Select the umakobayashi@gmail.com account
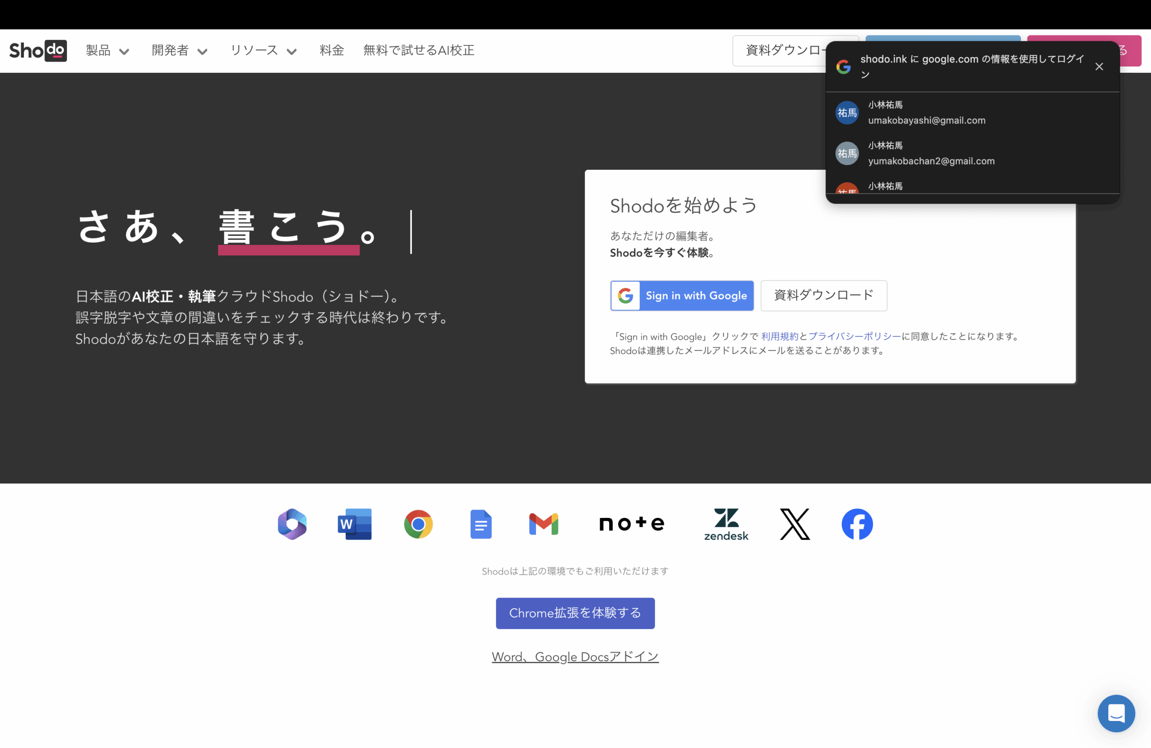1151x748 pixels. [x=927, y=112]
